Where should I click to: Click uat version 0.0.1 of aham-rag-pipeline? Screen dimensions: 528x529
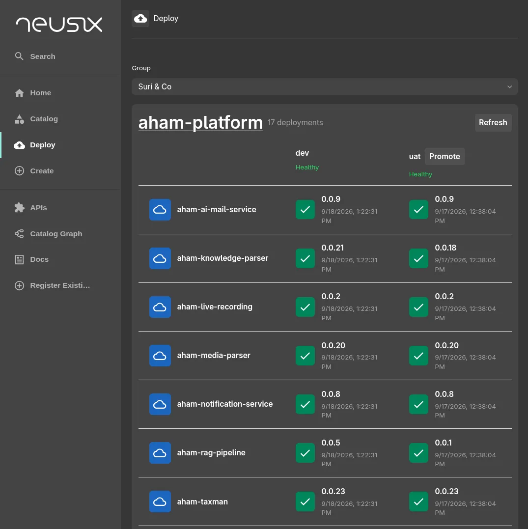(443, 443)
